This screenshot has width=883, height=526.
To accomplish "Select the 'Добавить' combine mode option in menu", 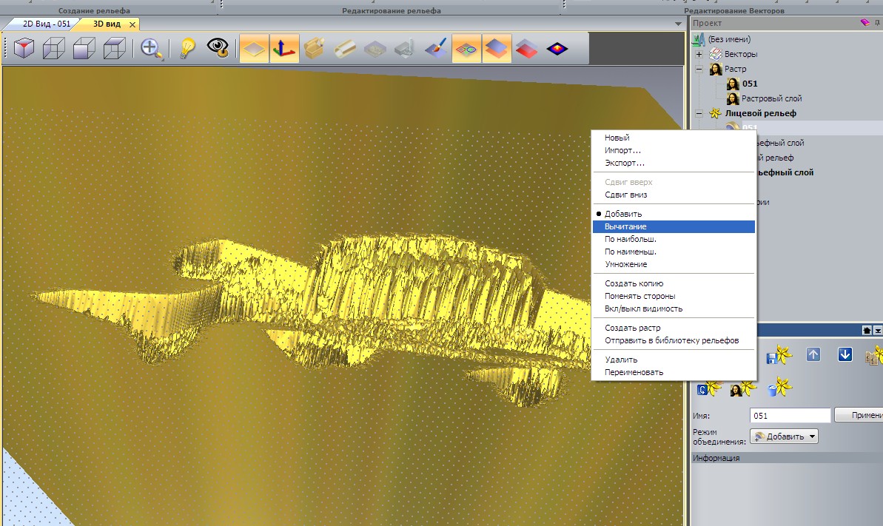I will 623,214.
